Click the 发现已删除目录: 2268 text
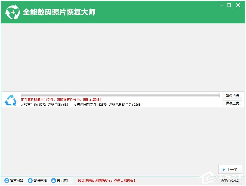Screen dimensions: 246x186 coord(125,105)
